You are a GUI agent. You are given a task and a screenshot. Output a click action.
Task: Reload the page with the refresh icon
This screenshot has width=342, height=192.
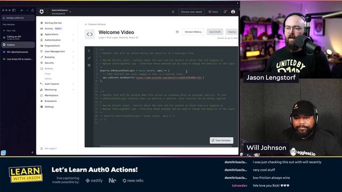point(33,10)
